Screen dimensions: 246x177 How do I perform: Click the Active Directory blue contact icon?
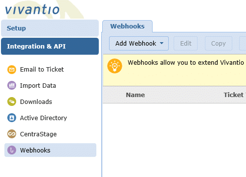tap(12, 118)
